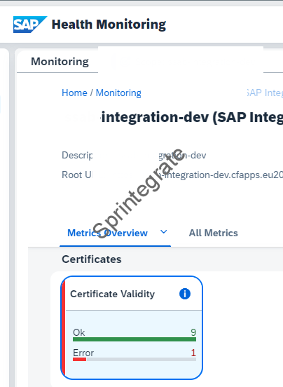Viewport: 283px width, 387px height.
Task: Follow the Monitoring breadcrumb link
Action: tap(118, 93)
